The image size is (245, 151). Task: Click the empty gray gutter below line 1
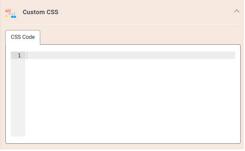pos(18,98)
